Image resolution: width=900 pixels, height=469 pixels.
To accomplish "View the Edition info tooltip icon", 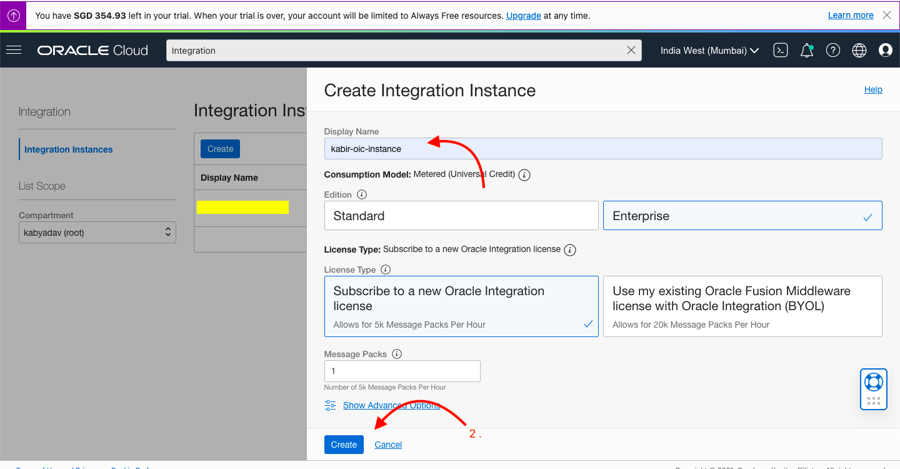I will click(361, 194).
